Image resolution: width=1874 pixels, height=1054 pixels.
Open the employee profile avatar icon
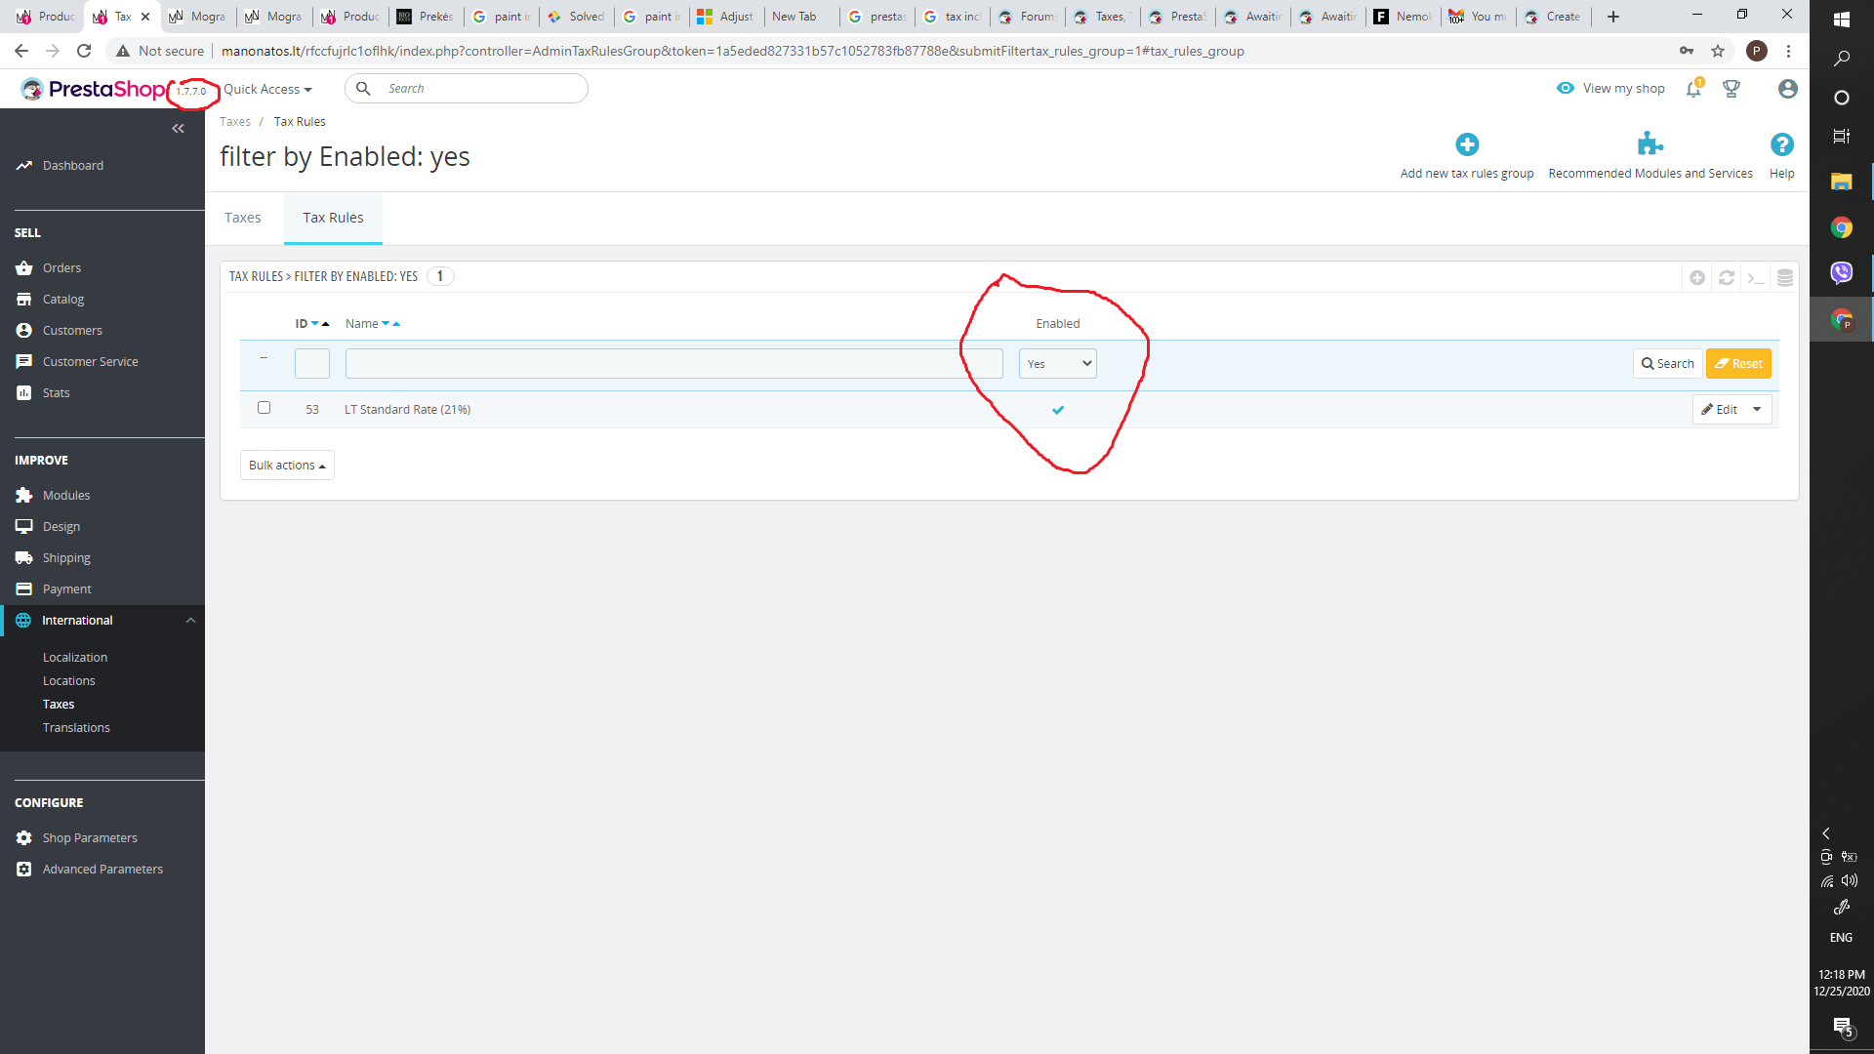[1787, 89]
